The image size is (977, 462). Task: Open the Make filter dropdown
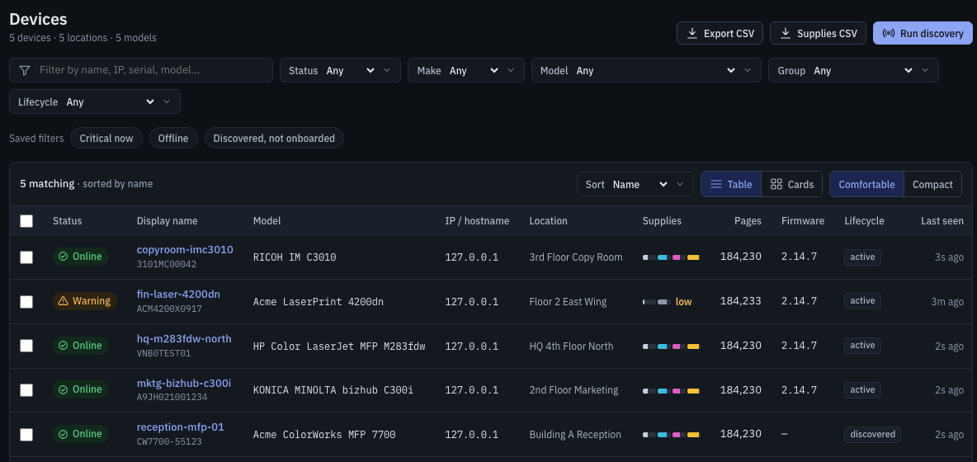(x=466, y=70)
